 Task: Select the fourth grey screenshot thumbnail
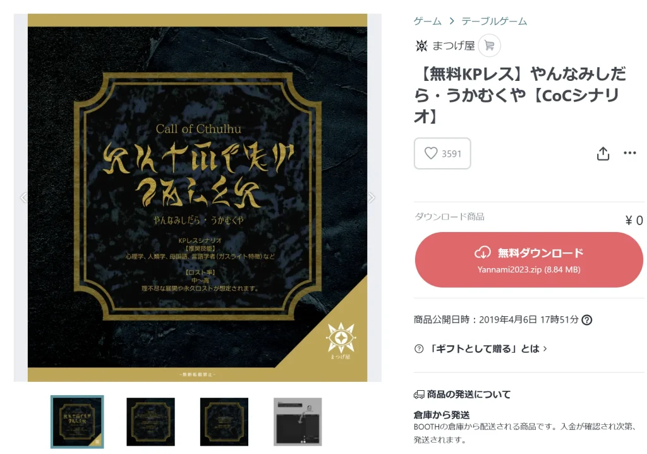pos(298,422)
